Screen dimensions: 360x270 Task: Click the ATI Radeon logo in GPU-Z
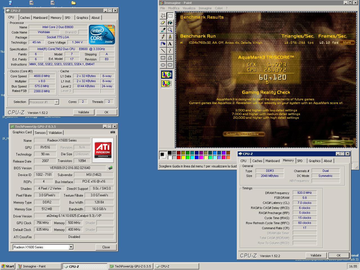tap(103, 150)
